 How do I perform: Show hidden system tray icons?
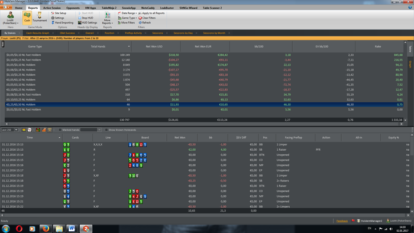[x=376, y=229]
